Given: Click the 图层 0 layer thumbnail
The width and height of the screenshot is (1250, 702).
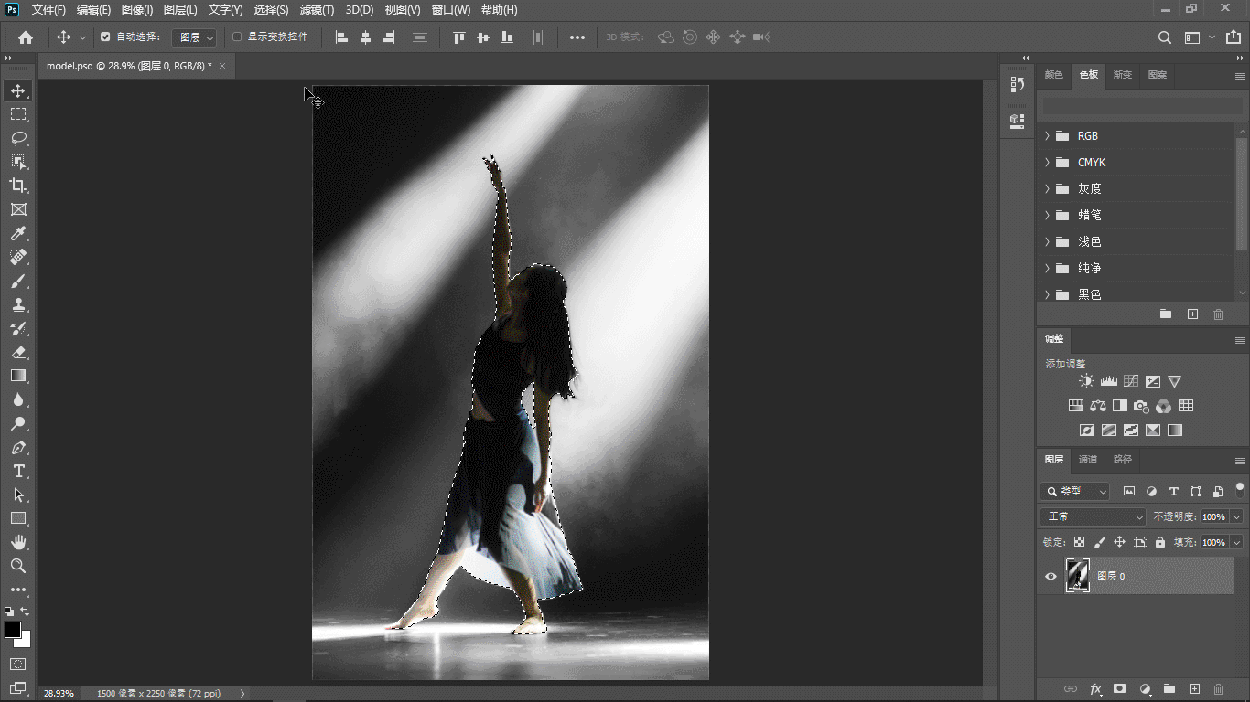Looking at the screenshot, I should tap(1078, 576).
